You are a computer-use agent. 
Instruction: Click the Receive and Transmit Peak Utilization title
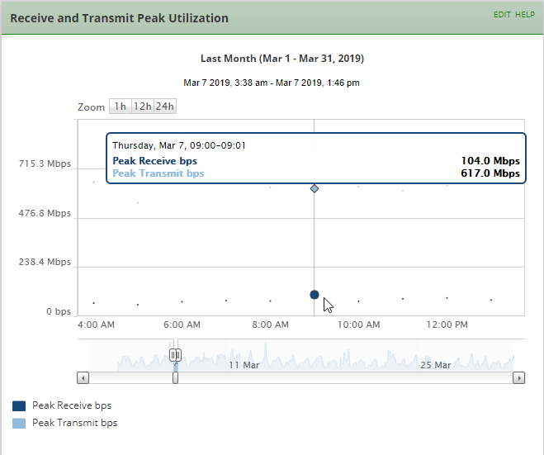[x=120, y=18]
